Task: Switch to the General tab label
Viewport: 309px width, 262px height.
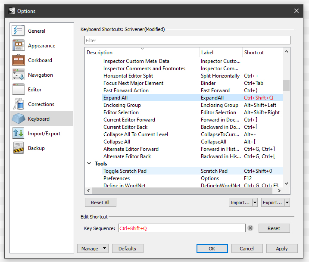Action: click(37, 31)
